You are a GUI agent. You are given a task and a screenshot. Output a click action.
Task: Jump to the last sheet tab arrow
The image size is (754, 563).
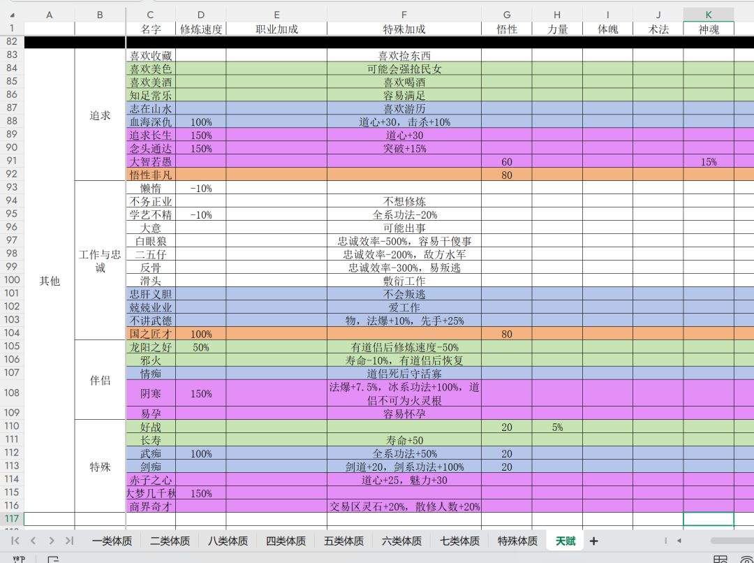69,541
